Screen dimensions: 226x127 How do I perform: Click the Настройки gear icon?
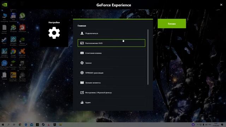pos(54,33)
